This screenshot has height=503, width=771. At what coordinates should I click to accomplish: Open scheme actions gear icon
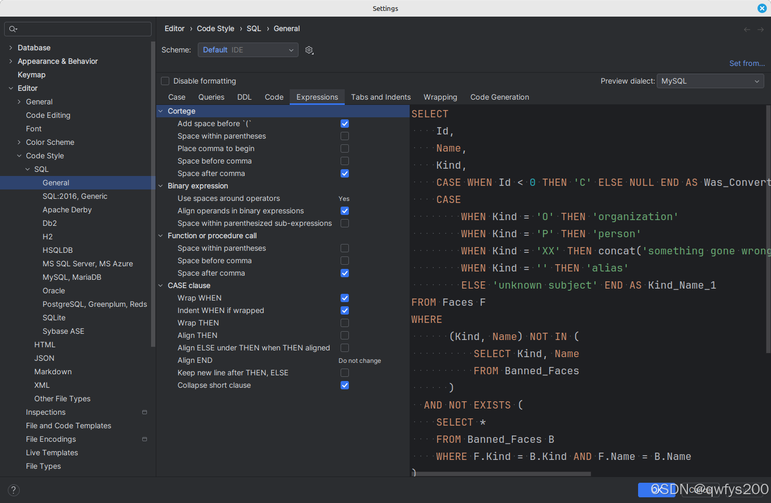coord(309,50)
